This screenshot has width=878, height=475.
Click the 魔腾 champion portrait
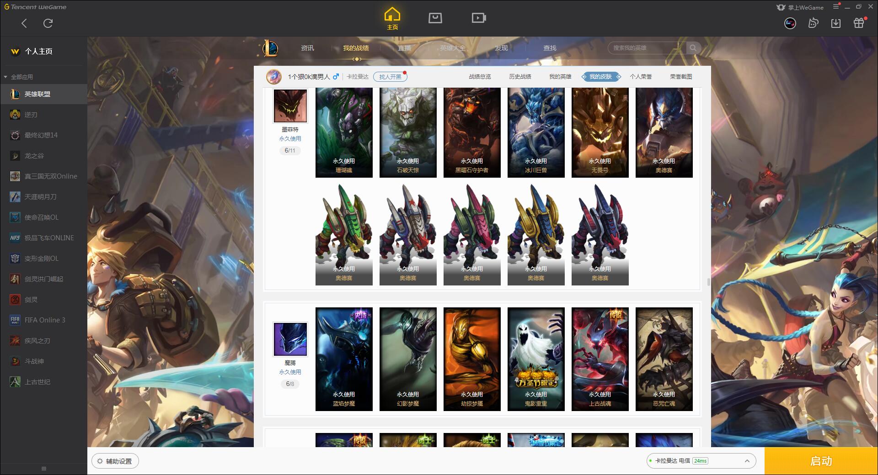click(x=290, y=339)
